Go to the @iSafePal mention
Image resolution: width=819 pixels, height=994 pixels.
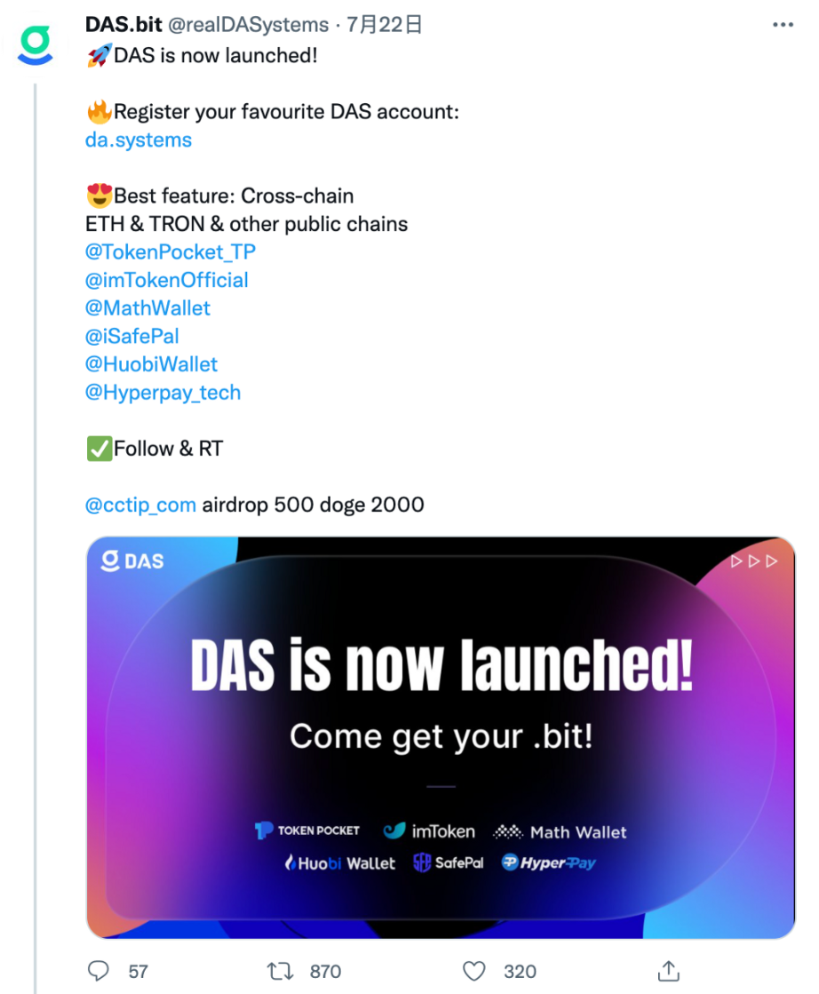[x=132, y=336]
